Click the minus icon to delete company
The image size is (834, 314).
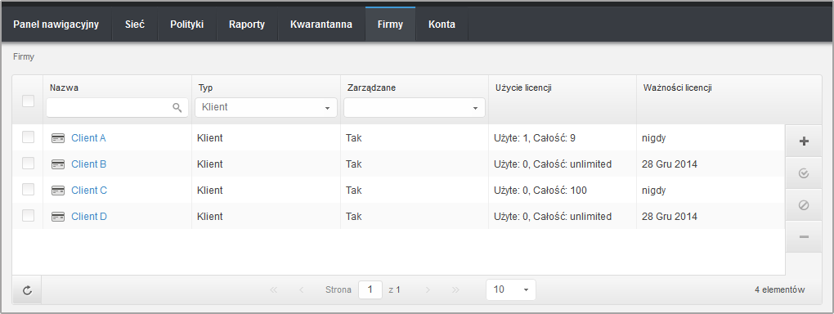(x=804, y=236)
